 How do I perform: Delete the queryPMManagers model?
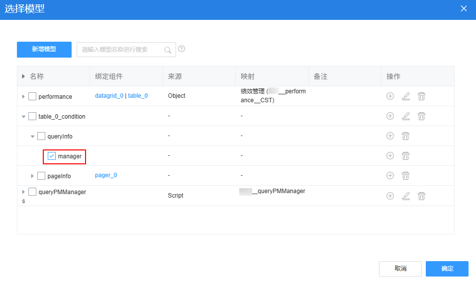click(421, 196)
